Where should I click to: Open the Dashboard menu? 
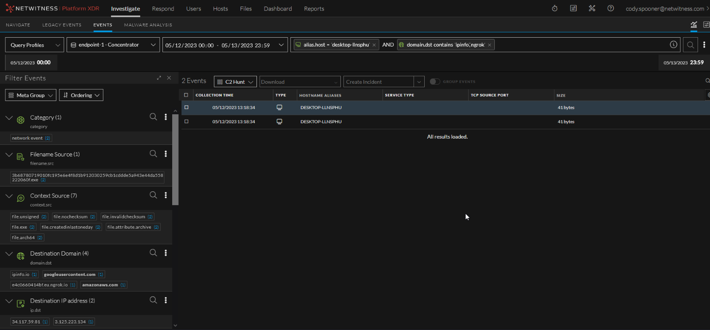(x=278, y=8)
